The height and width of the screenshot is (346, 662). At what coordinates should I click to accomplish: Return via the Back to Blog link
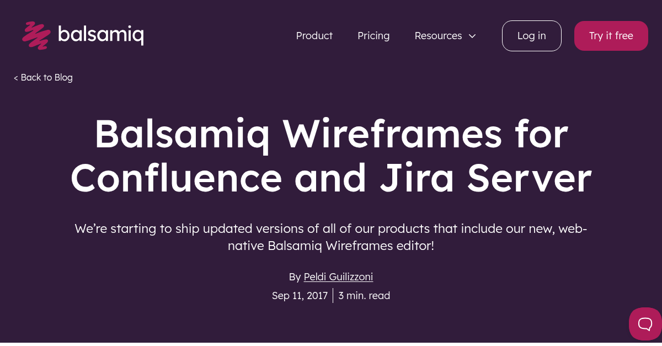(46, 77)
